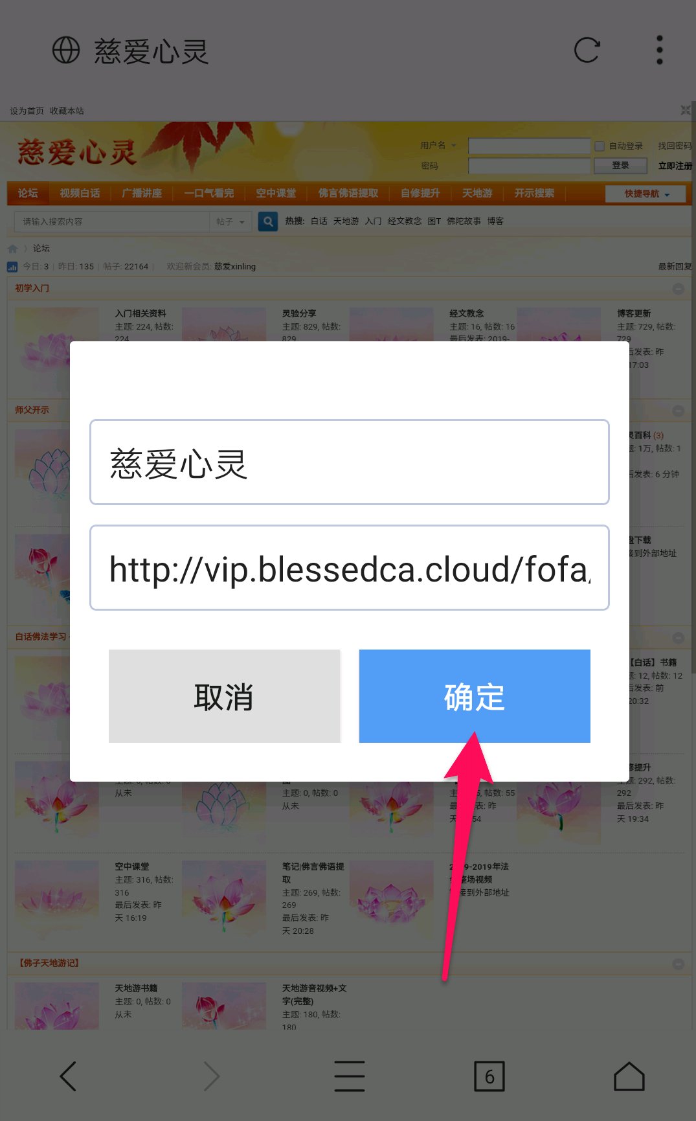Tap the forward arrow icon
The image size is (696, 1121).
pos(212,1076)
